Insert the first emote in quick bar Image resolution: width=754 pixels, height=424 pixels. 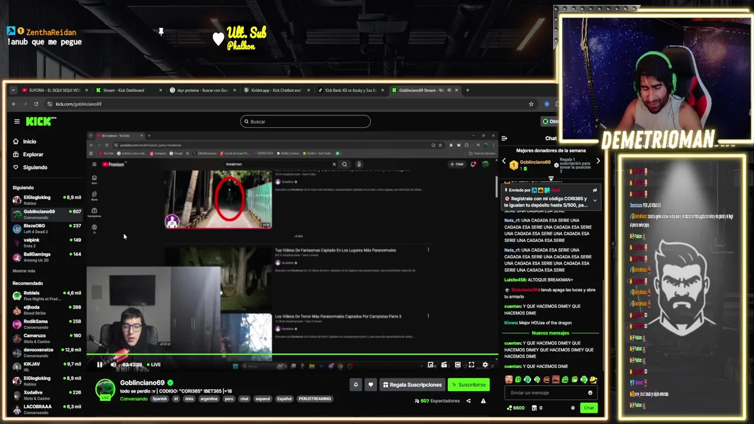[509, 380]
